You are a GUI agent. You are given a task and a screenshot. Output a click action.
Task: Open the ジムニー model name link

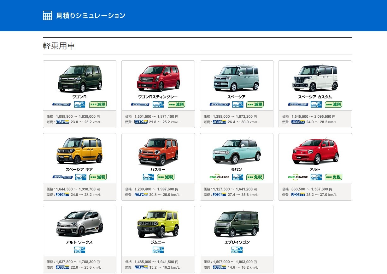coord(158,242)
